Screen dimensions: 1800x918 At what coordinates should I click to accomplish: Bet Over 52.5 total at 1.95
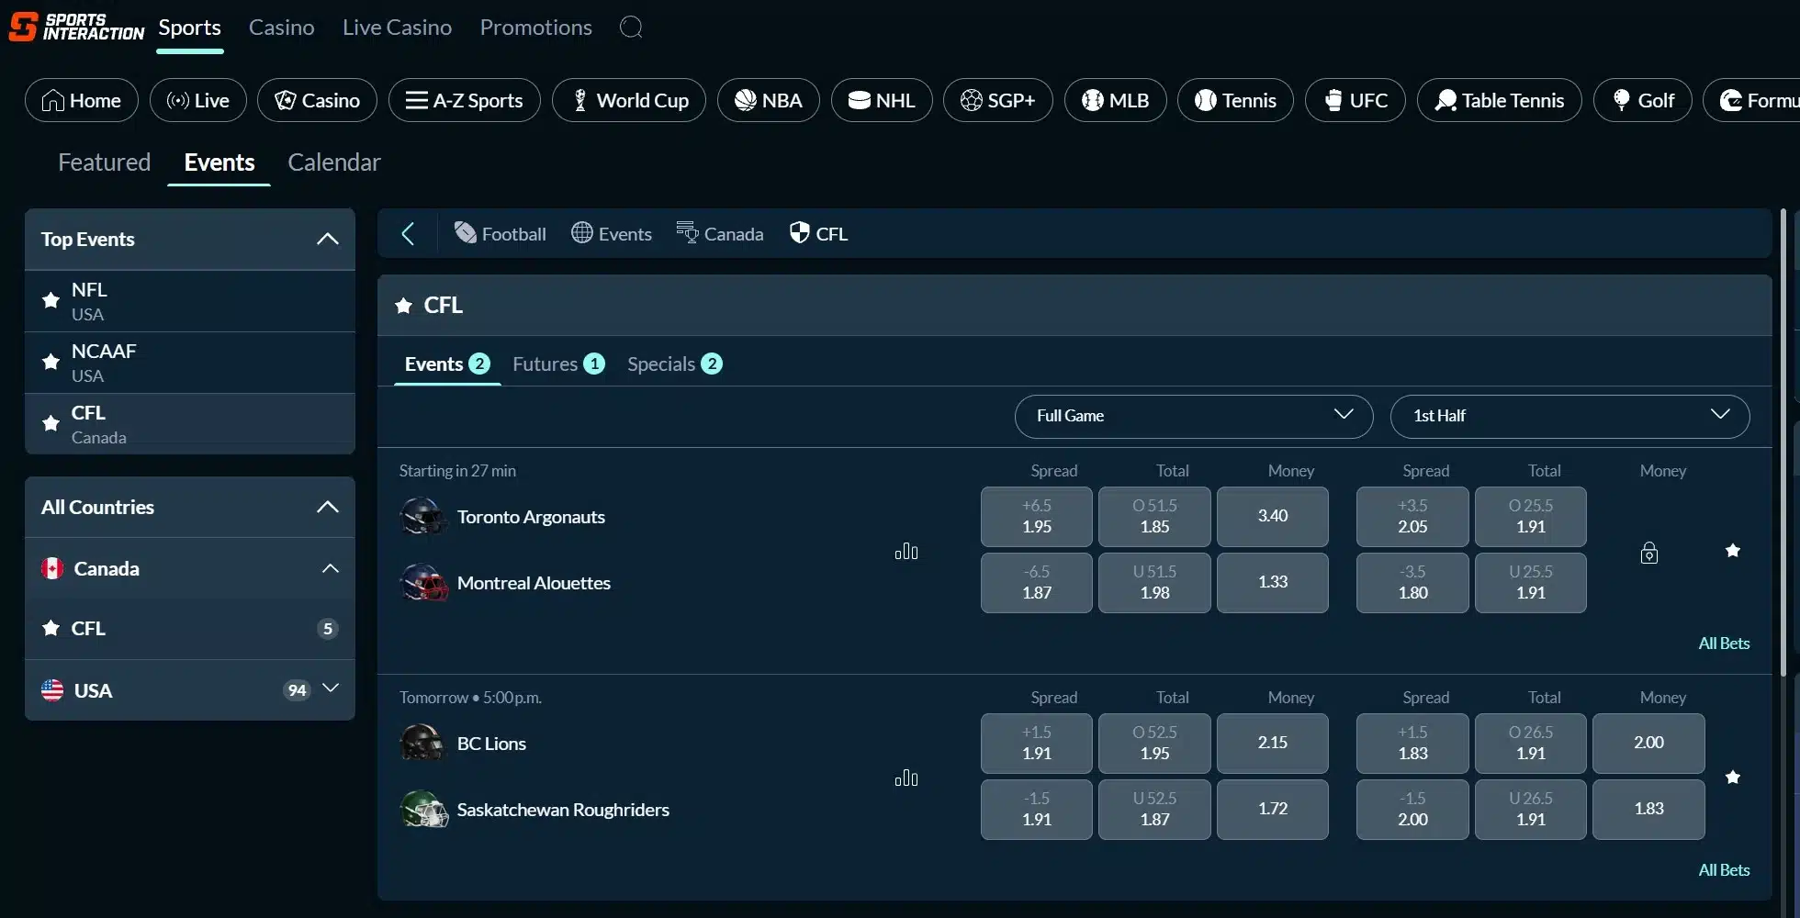(1154, 744)
